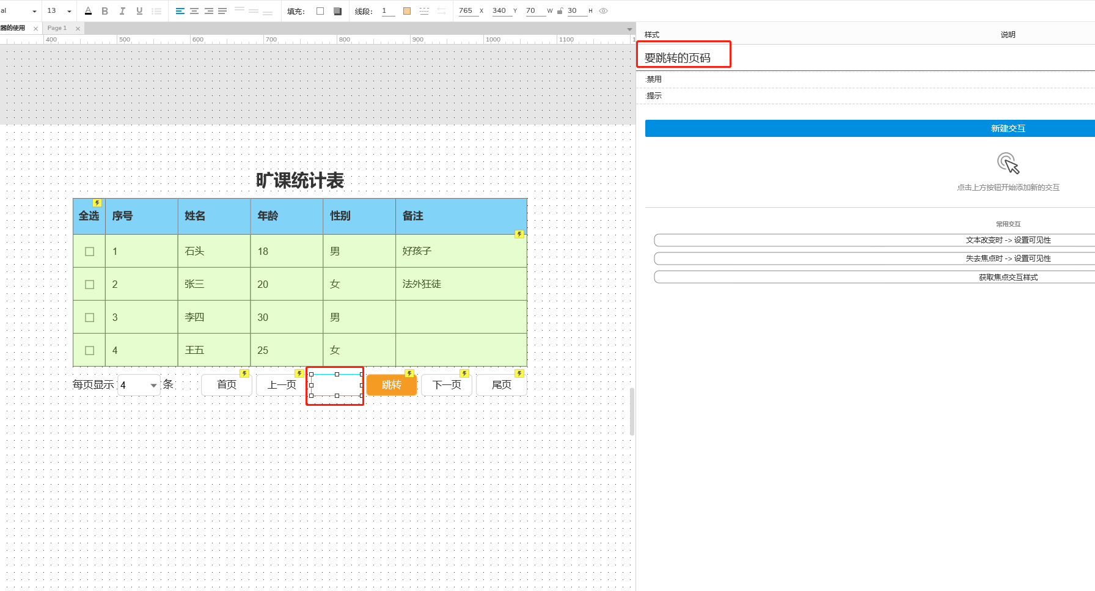Viewport: 1095px width, 591px height.
Task: Click the arrow style icon
Action: tap(441, 11)
